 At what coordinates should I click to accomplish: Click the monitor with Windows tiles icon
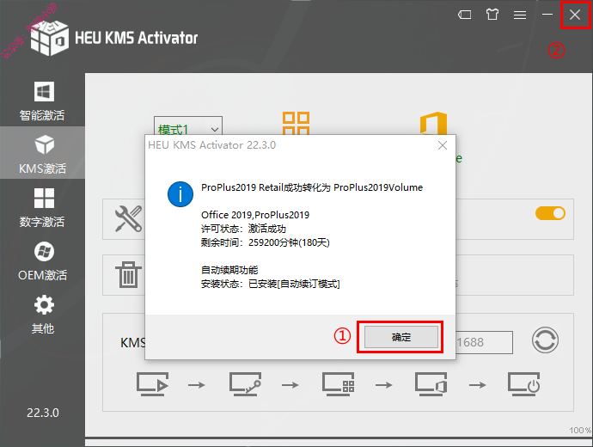click(x=338, y=384)
